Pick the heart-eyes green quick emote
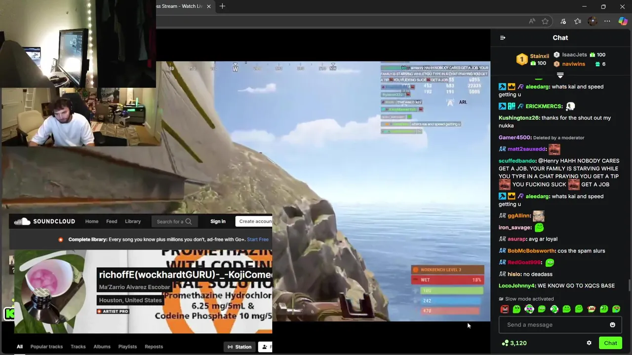 pyautogui.click(x=616, y=309)
